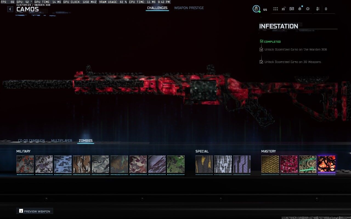The width and height of the screenshot is (351, 219).
Task: Open the settings gear
Action: (x=308, y=9)
